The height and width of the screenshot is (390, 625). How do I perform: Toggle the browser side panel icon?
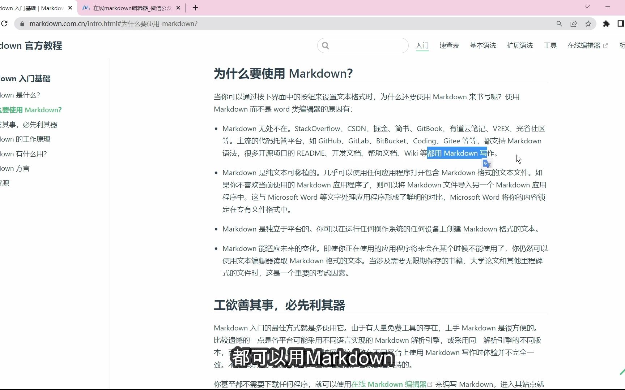tap(621, 24)
